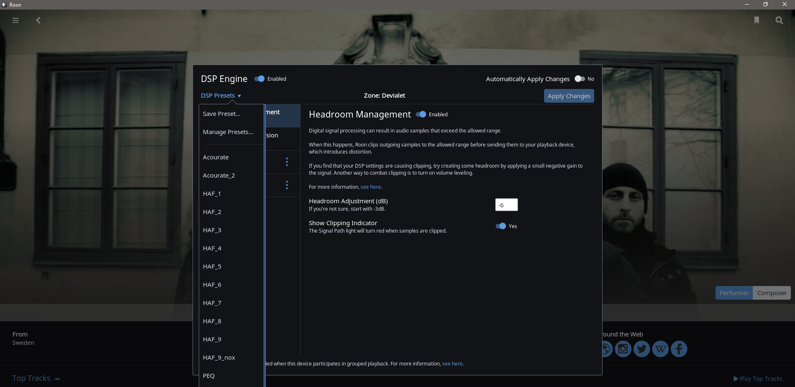Image resolution: width=795 pixels, height=387 pixels.
Task: Collapse the DSP Presets dropdown
Action: pyautogui.click(x=221, y=96)
